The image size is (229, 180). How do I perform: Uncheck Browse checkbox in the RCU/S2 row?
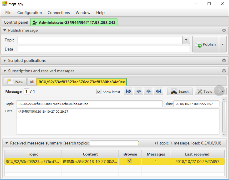pyautogui.click(x=130, y=161)
